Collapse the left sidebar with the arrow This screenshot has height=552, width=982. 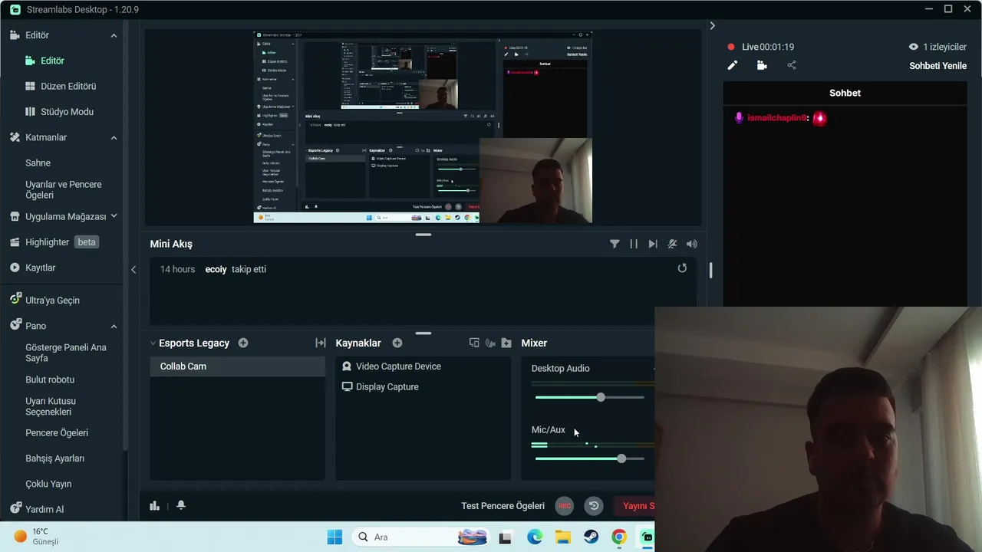click(x=133, y=269)
